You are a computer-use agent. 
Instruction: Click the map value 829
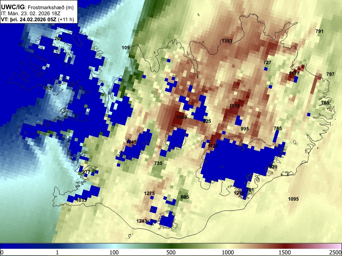(273, 167)
